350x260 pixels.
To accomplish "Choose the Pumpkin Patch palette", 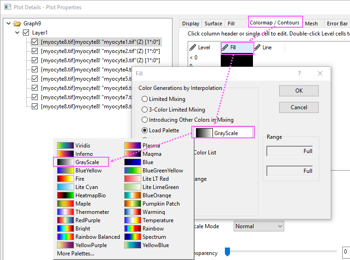I will (152, 203).
